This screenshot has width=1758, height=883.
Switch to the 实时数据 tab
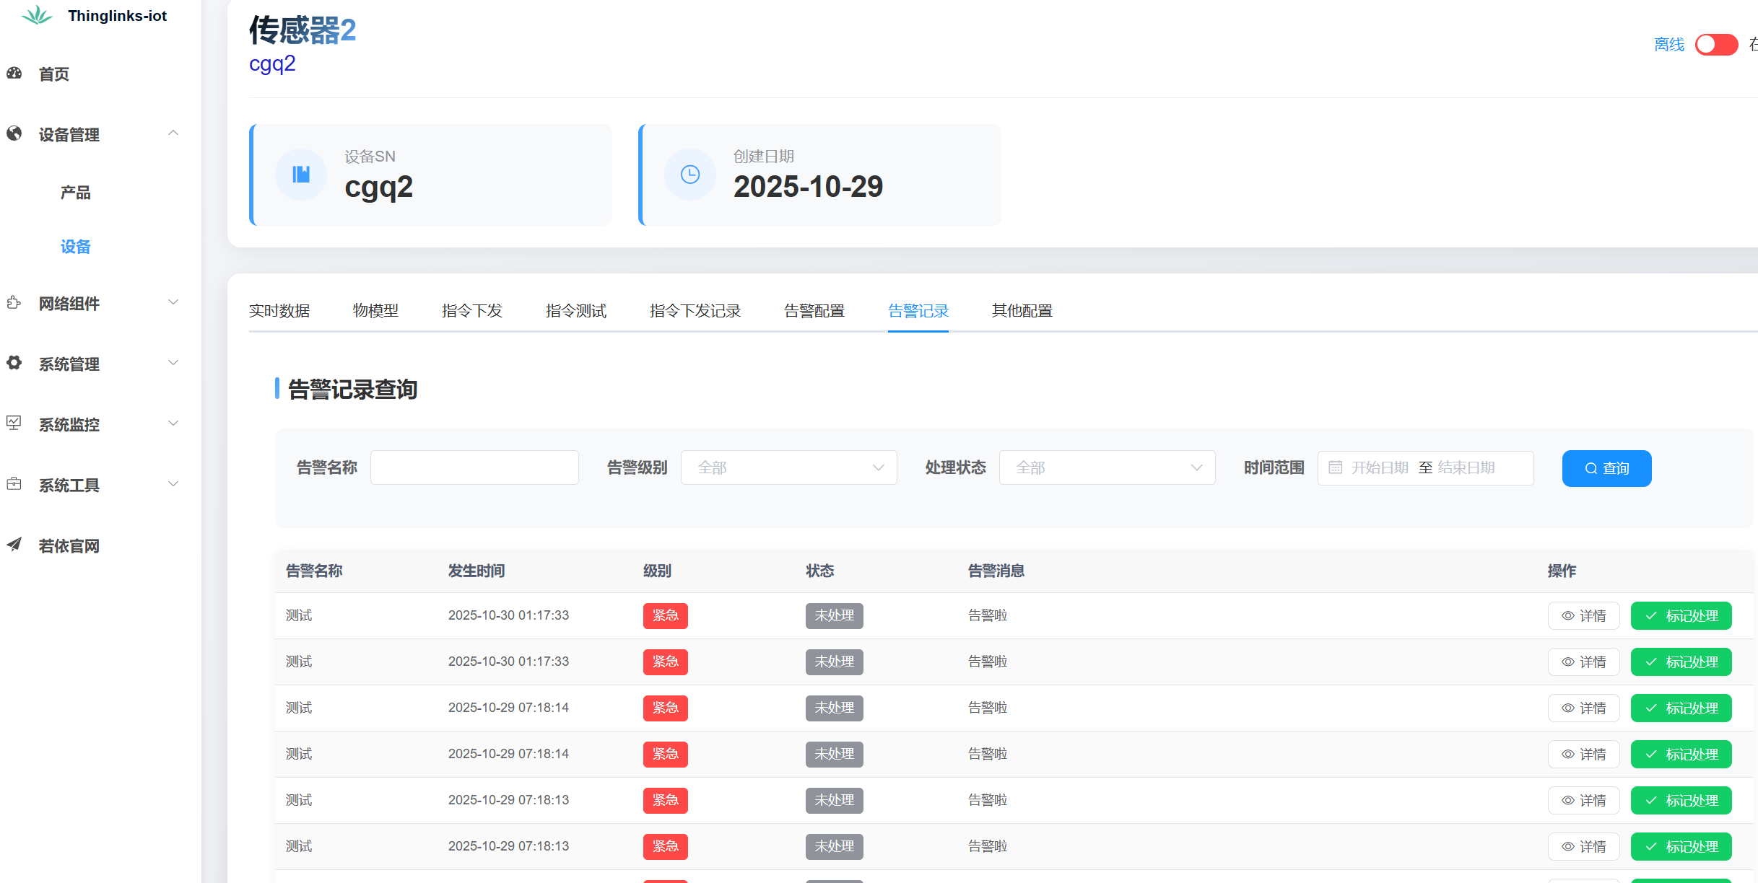point(279,311)
